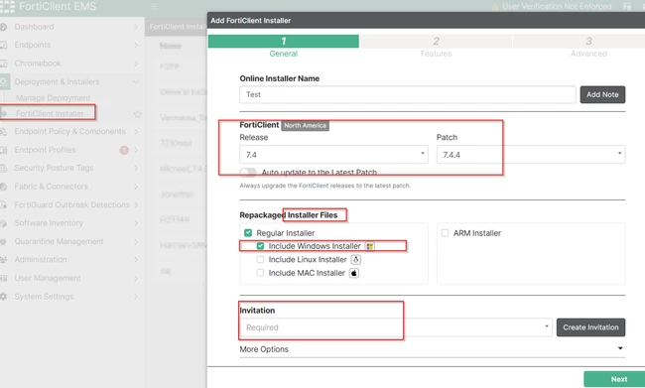The width and height of the screenshot is (645, 388).
Task: Click the Dashboard sidebar icon
Action: coord(4,27)
